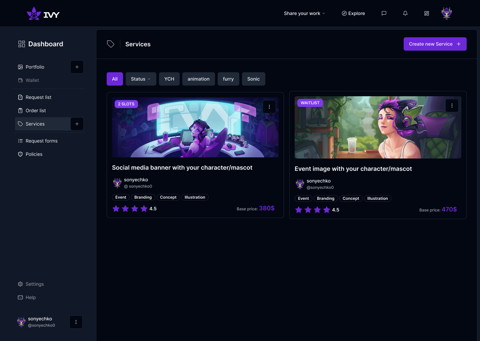The image size is (480, 341).
Task: Click Illustration tag on Social media banner card
Action: pos(195,197)
